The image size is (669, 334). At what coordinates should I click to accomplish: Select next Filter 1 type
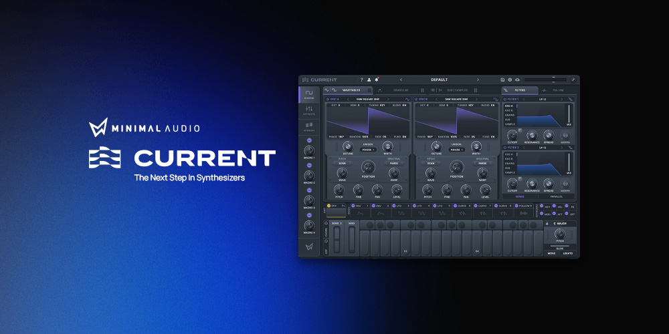(561, 100)
